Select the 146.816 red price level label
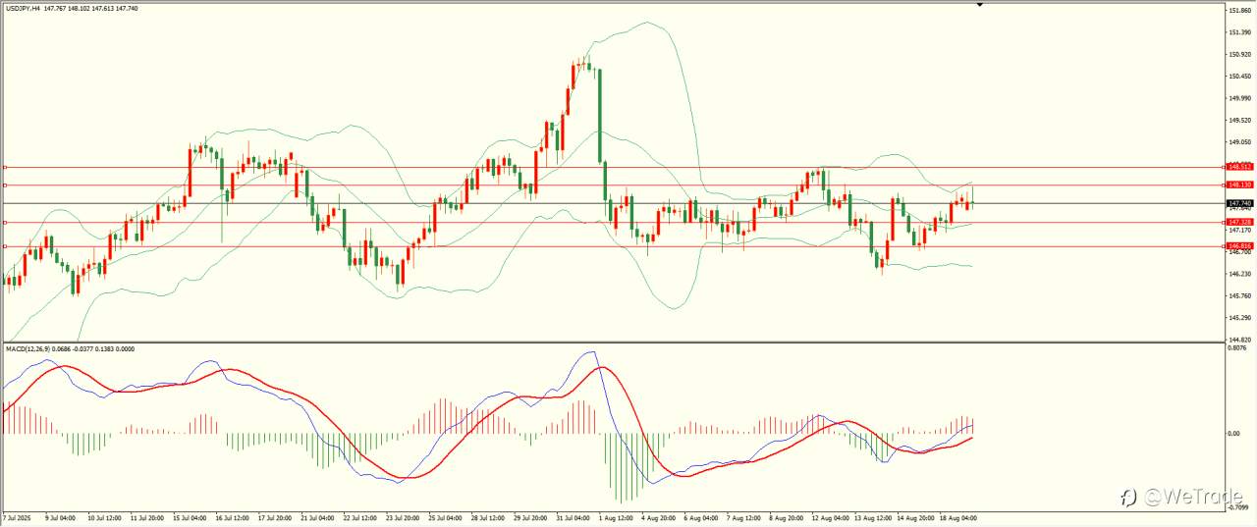Viewport: 1257px width, 527px height. pos(1238,246)
